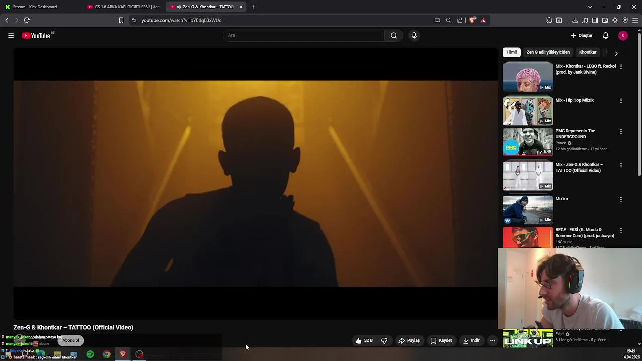
Task: Go back with browser back arrow
Action: point(7,20)
